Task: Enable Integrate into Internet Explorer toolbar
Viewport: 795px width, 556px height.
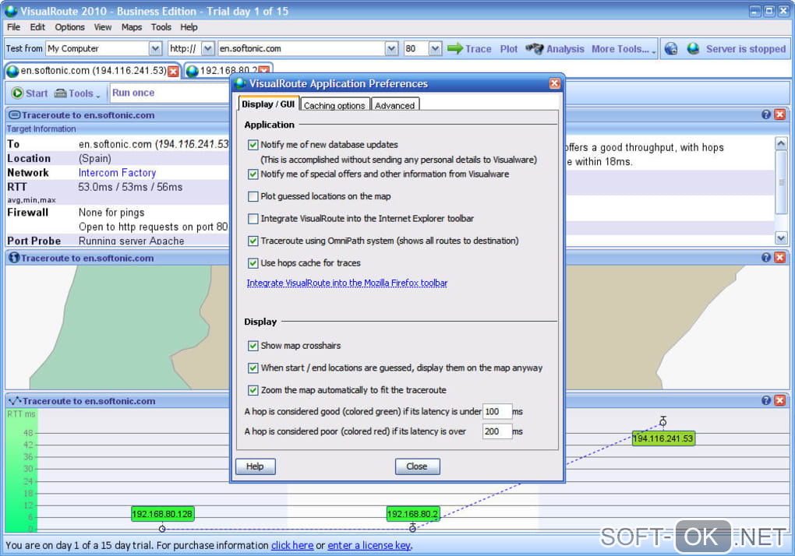Action: (253, 219)
